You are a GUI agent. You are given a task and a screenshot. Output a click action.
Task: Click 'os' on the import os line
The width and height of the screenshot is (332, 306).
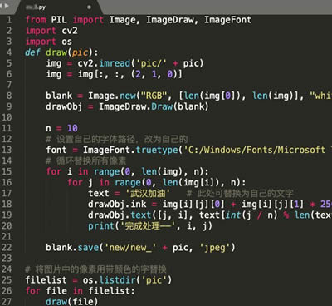(66, 42)
